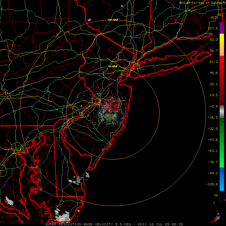
Task: Click the "KDIX 16 JUL 25 00:38" timestamp
Action: coord(160,224)
